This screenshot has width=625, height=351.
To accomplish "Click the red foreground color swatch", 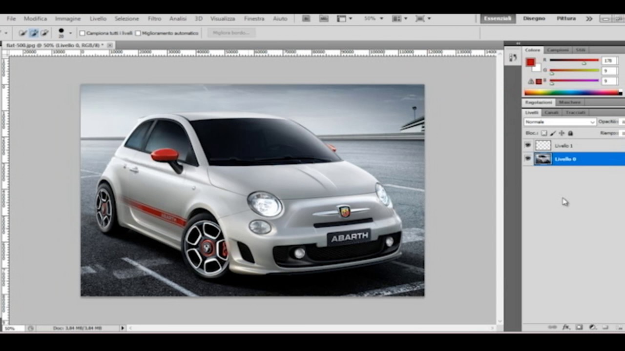I will [530, 62].
